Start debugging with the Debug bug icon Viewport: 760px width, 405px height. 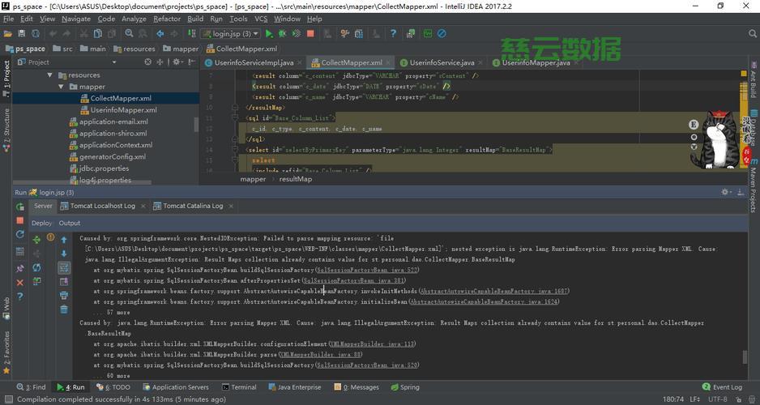(283, 34)
